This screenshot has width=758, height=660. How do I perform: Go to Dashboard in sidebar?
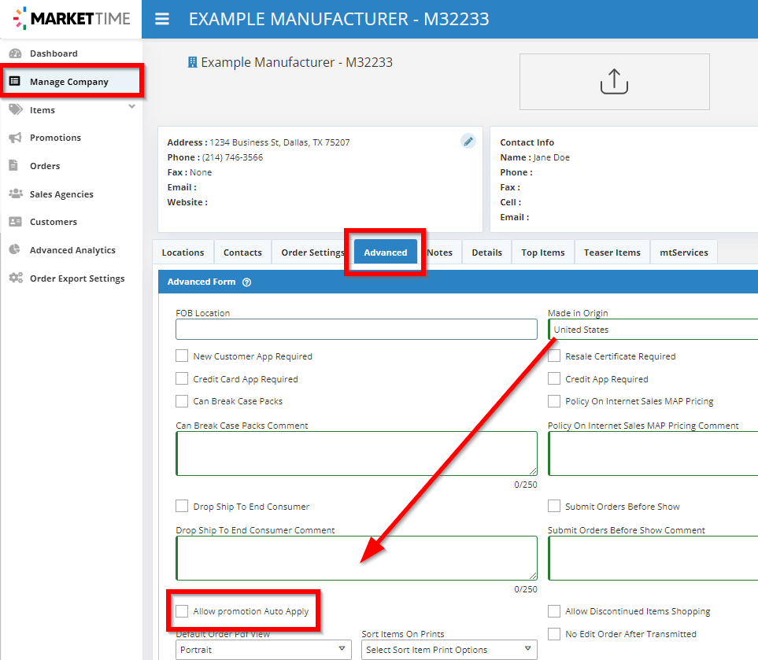[x=71, y=53]
